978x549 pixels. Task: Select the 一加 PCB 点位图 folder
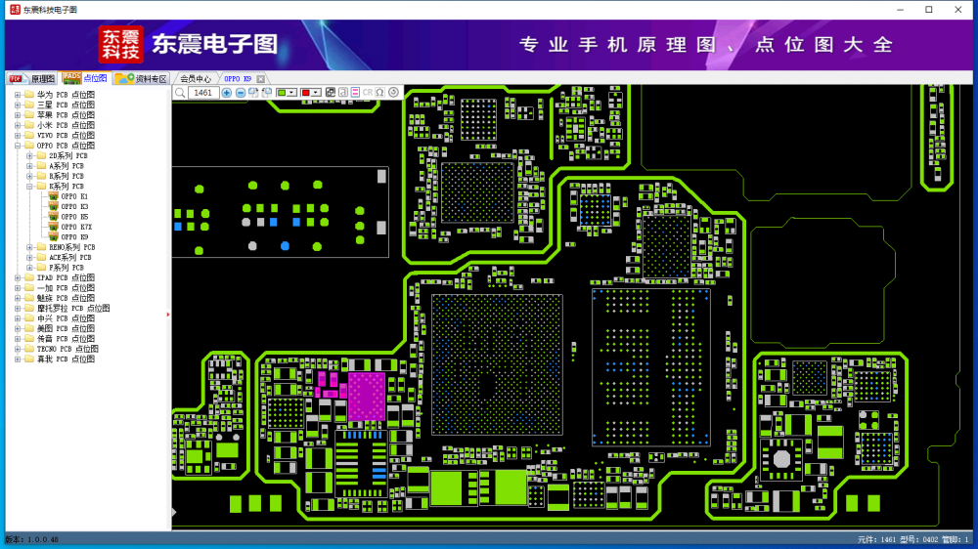coord(66,288)
